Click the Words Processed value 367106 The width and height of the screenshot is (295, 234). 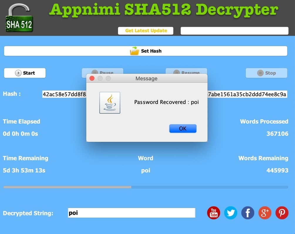click(x=277, y=134)
